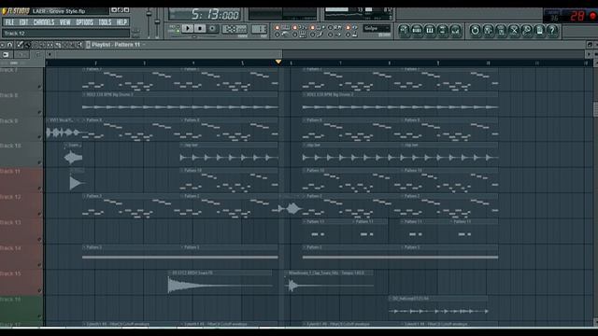This screenshot has height=336, width=598.
Task: Open the global snap selector dropdown
Action: [376, 29]
